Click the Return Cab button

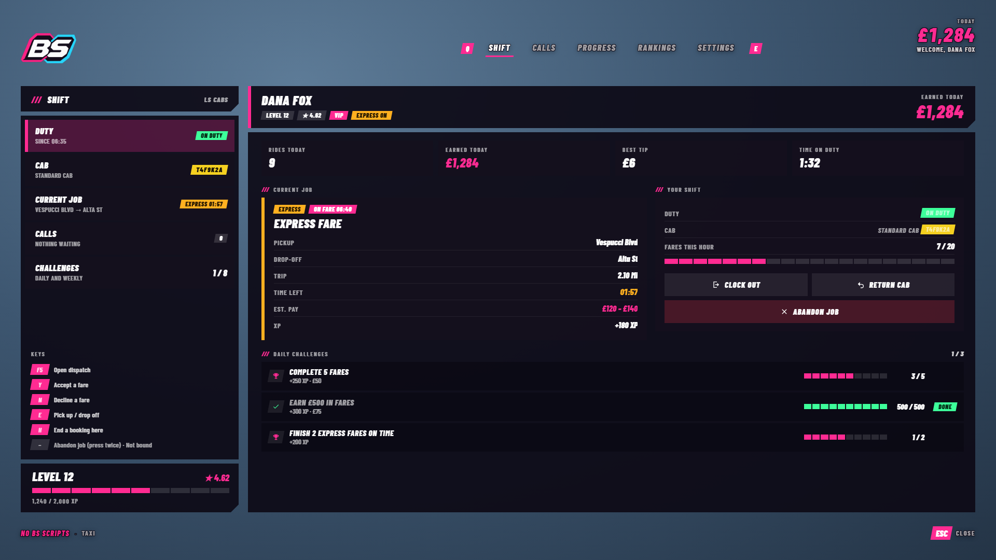[x=883, y=285]
